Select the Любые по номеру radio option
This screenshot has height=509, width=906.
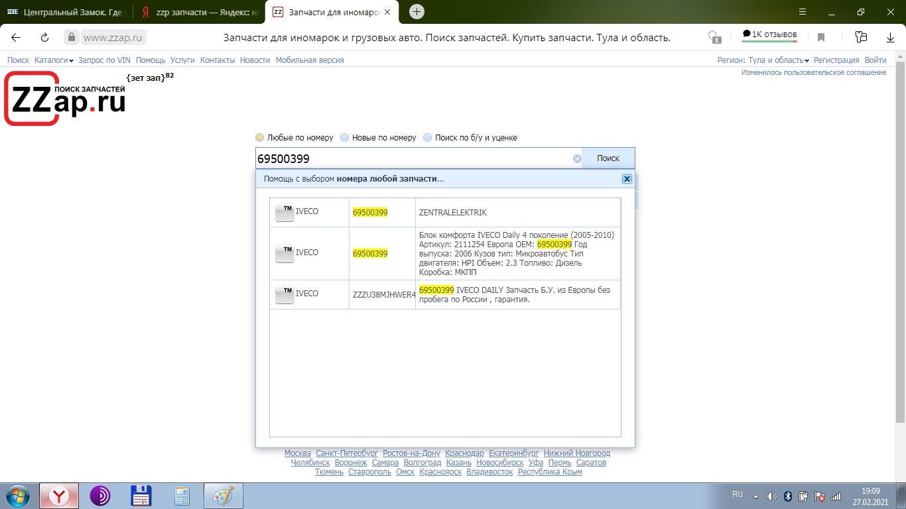259,138
